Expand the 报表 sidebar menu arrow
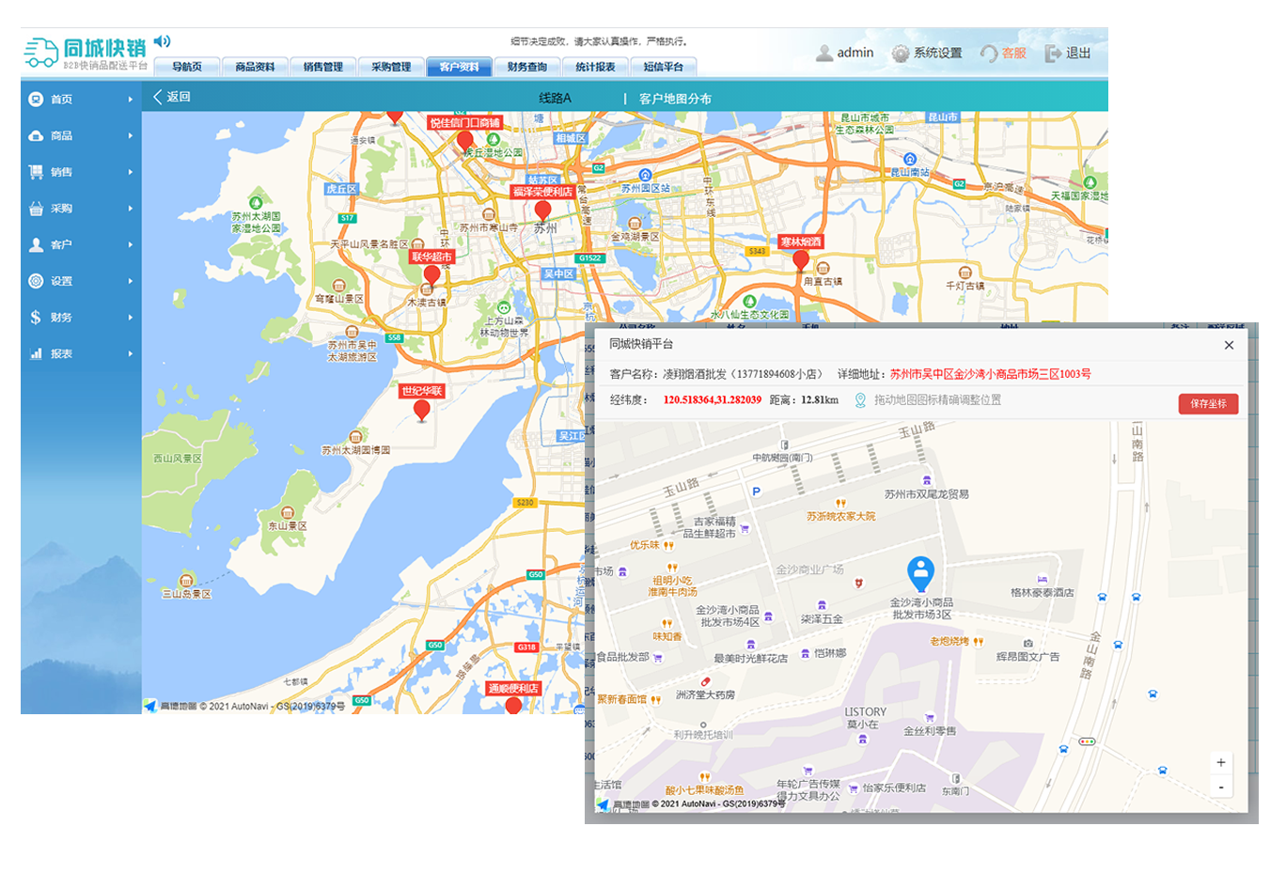Viewport: 1286px width, 889px height. point(131,353)
